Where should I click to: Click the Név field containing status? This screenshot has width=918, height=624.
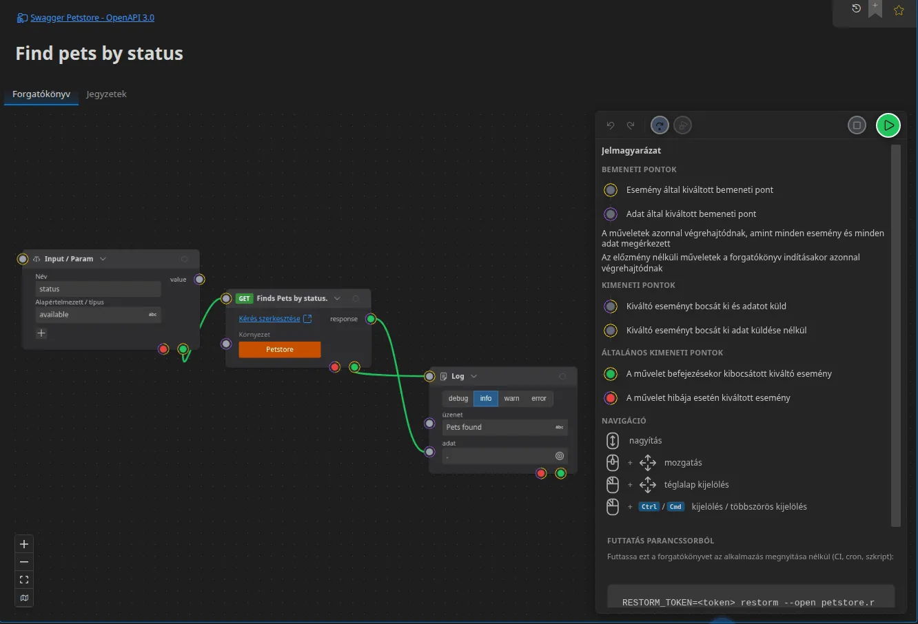pyautogui.click(x=98, y=289)
